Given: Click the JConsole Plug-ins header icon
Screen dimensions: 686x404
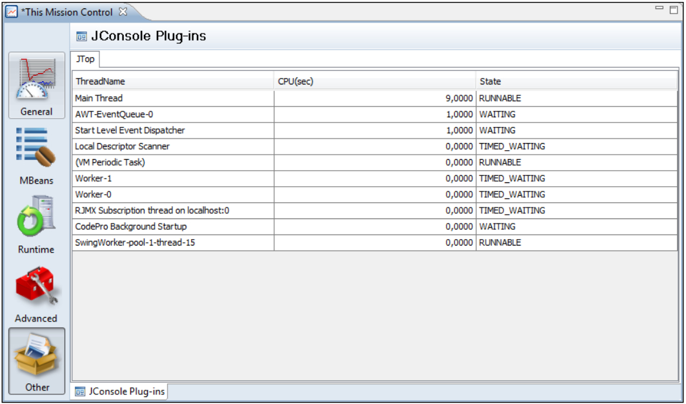Looking at the screenshot, I should [81, 36].
